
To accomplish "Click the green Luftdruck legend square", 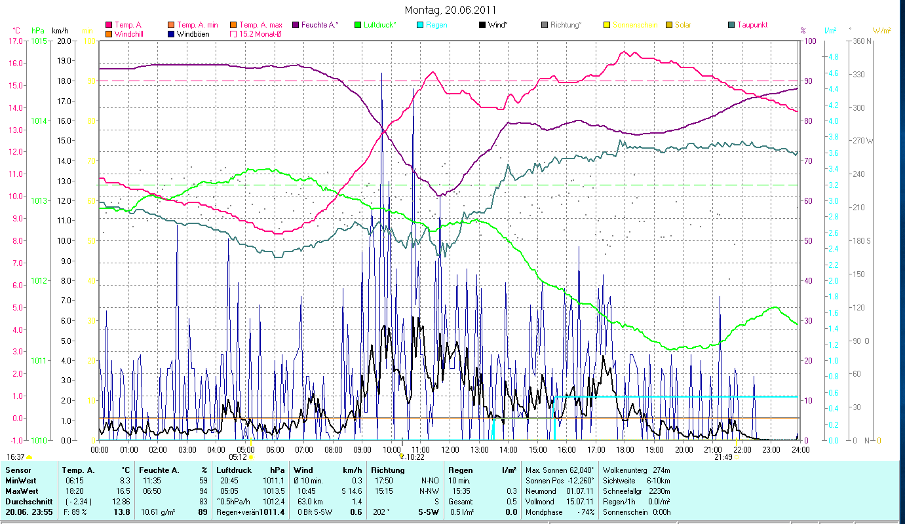I will [358, 25].
